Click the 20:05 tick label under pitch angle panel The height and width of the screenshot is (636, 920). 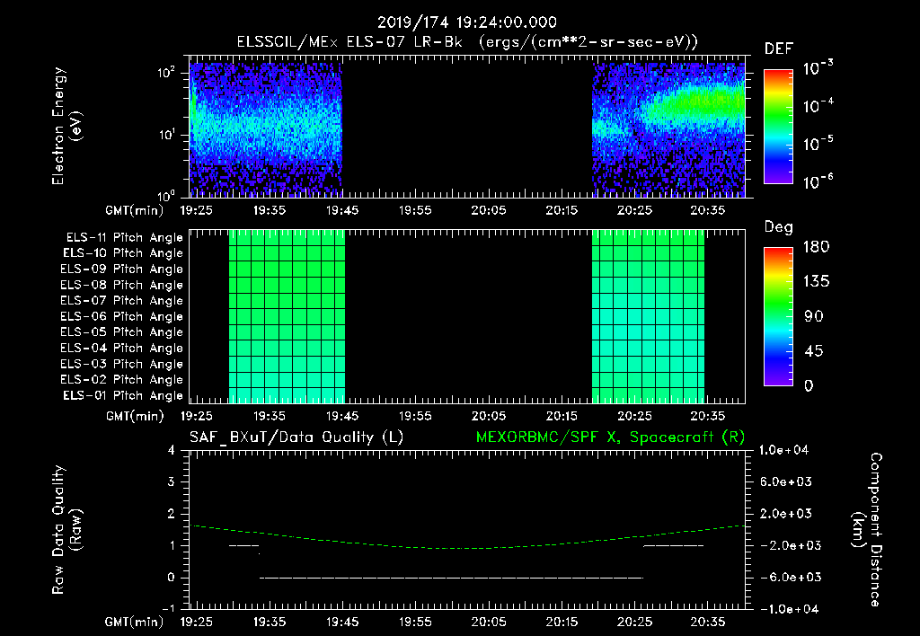tap(488, 416)
